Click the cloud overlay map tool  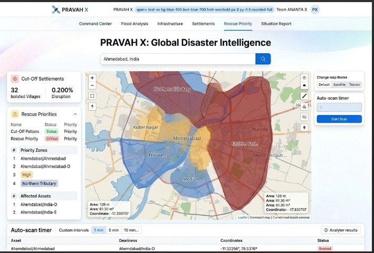(304, 85)
